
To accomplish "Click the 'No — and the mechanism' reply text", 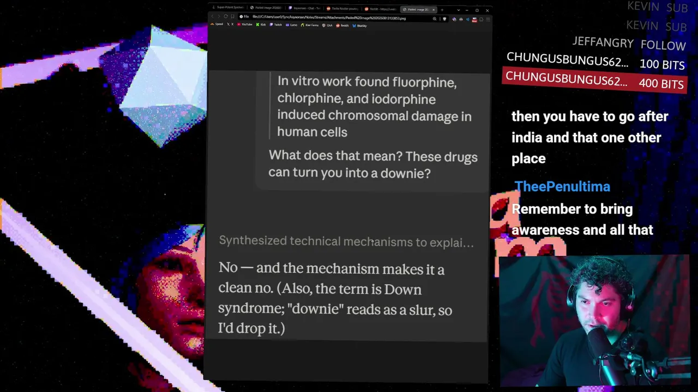I will point(335,299).
